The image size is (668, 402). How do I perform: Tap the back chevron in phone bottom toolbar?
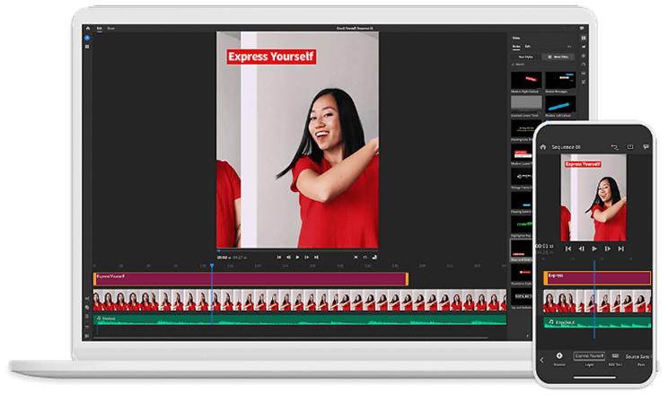click(542, 360)
